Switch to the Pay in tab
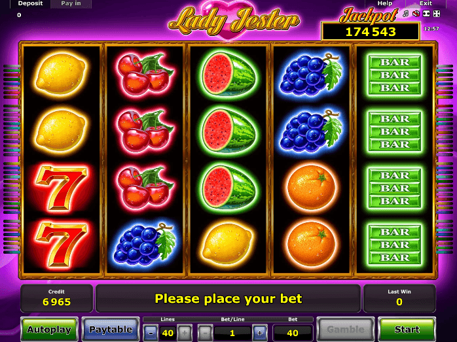Screen dimensions: 457x342 (x=71, y=4)
